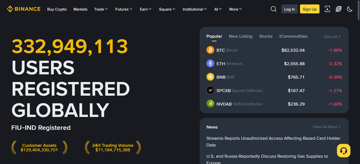Image resolution: width=360 pixels, height=164 pixels.
Task: Expand the Trade menu
Action: [101, 9]
